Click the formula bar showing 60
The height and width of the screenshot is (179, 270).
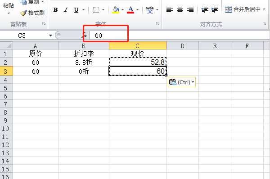[x=179, y=36]
